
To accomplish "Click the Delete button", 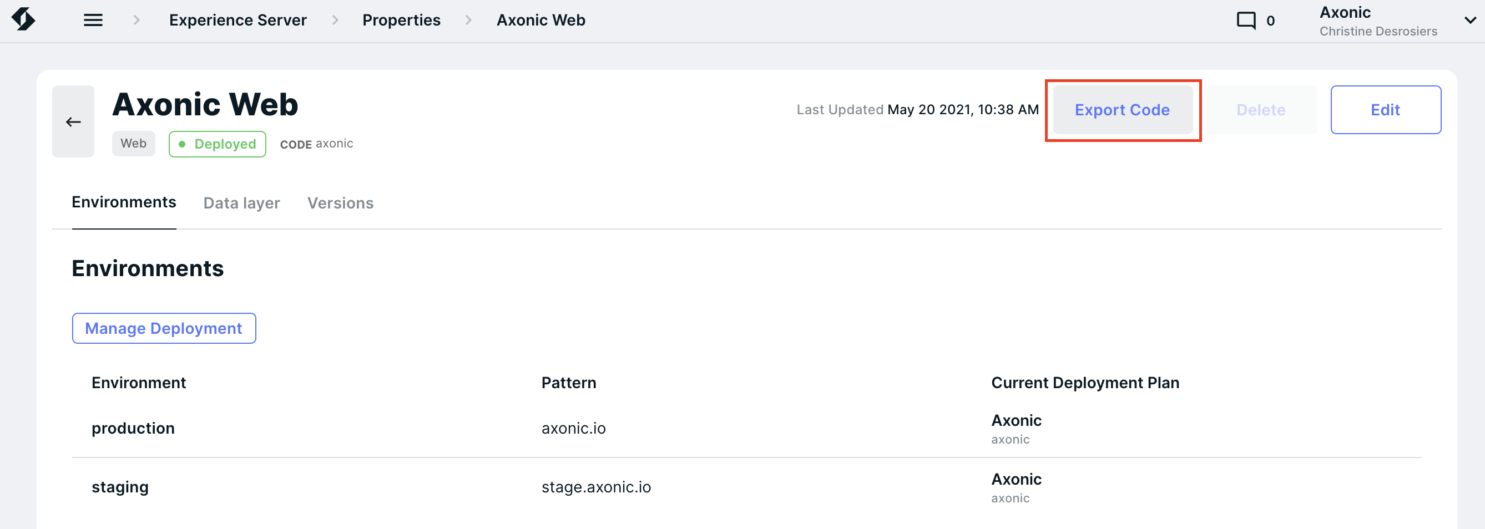I will [x=1261, y=110].
